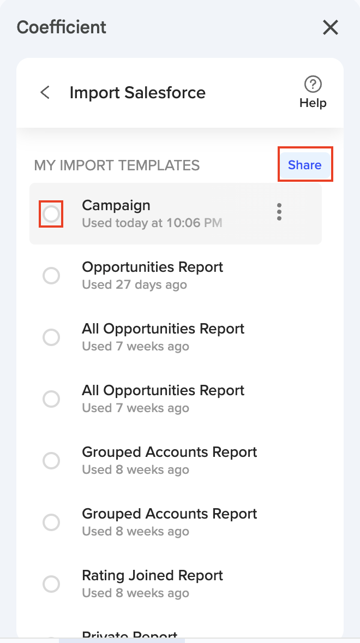
Task: Click the second Grouped Accounts Report title
Action: point(169,514)
